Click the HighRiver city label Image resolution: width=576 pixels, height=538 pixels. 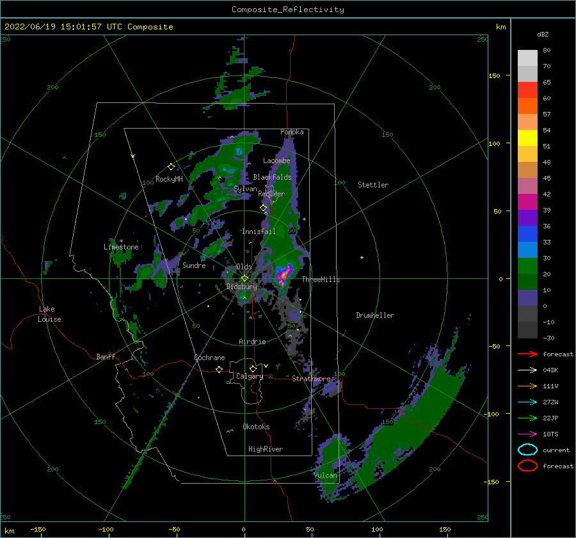pyautogui.click(x=266, y=449)
